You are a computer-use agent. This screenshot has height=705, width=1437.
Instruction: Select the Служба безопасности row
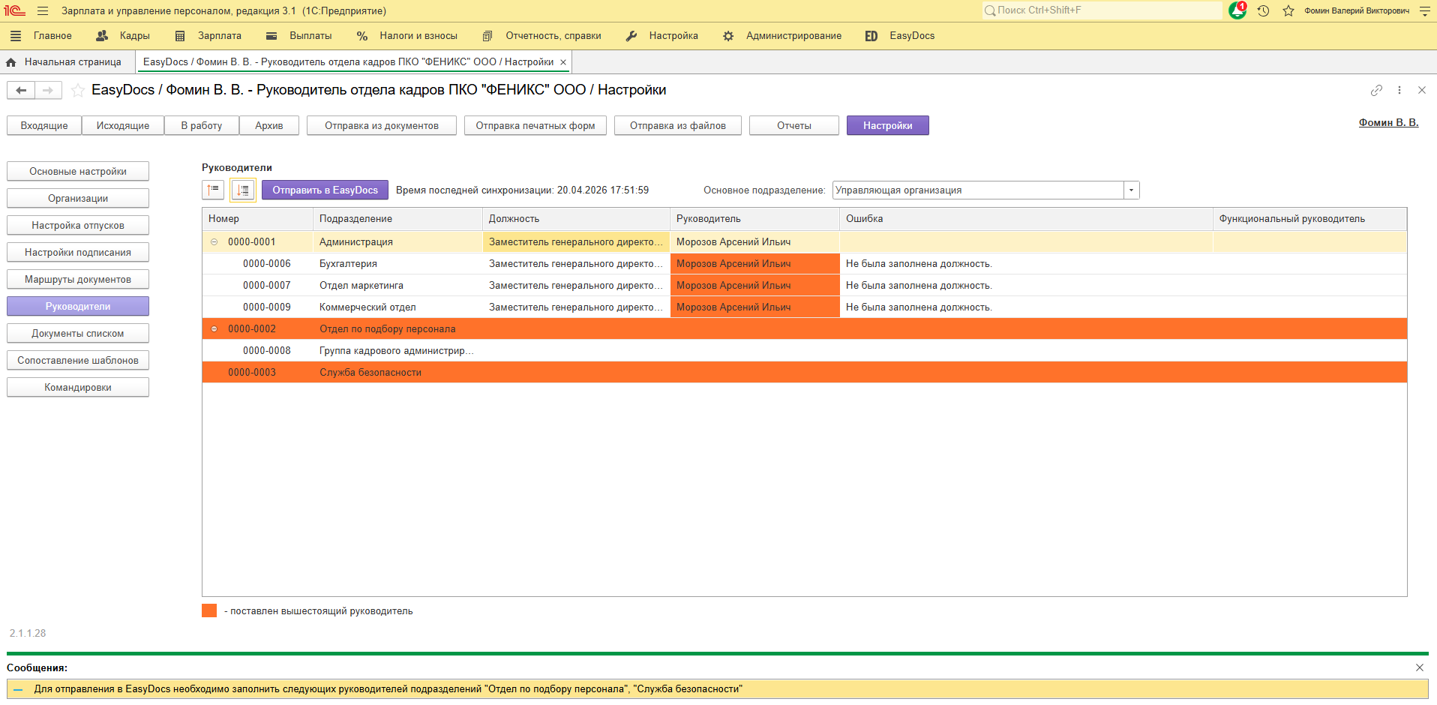pyautogui.click(x=804, y=373)
